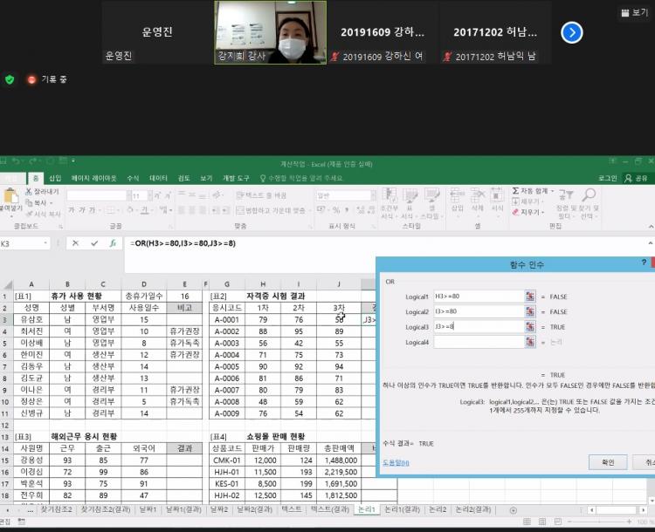The width and height of the screenshot is (655, 532).
Task: Confirm formula with checkmark icon
Action: pyautogui.click(x=94, y=243)
